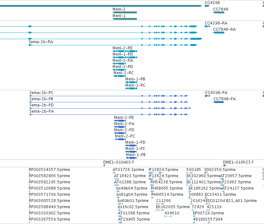Select EST RP003582295.5prime
This screenshot has width=264, height=224.
tap(49, 182)
